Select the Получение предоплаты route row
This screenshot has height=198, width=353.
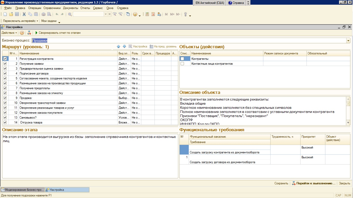(x=35, y=88)
